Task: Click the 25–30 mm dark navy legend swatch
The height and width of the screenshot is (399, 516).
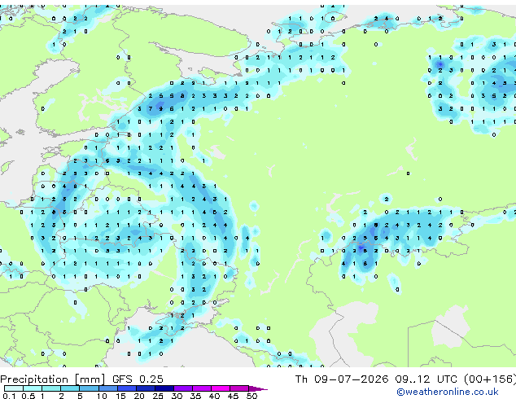Action: coord(164,388)
